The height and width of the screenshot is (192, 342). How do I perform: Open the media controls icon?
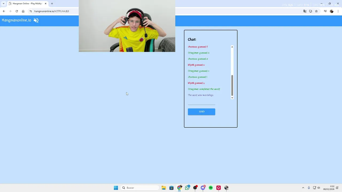325,11
